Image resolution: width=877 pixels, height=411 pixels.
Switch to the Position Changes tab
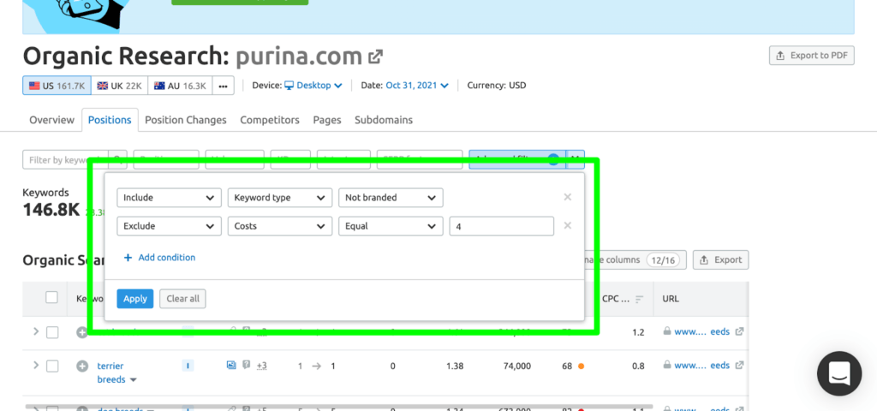pos(186,120)
